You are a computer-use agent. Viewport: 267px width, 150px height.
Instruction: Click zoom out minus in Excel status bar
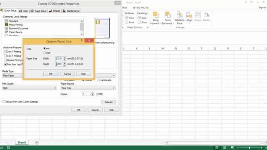click(238, 148)
